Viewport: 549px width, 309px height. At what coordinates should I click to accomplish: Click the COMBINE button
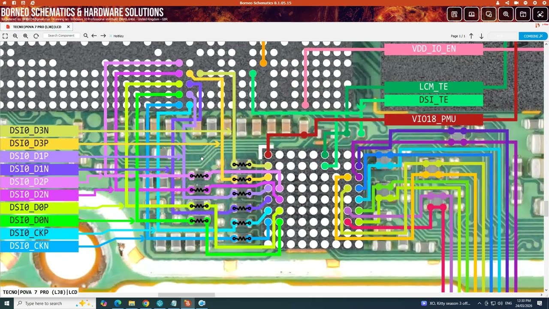point(533,36)
